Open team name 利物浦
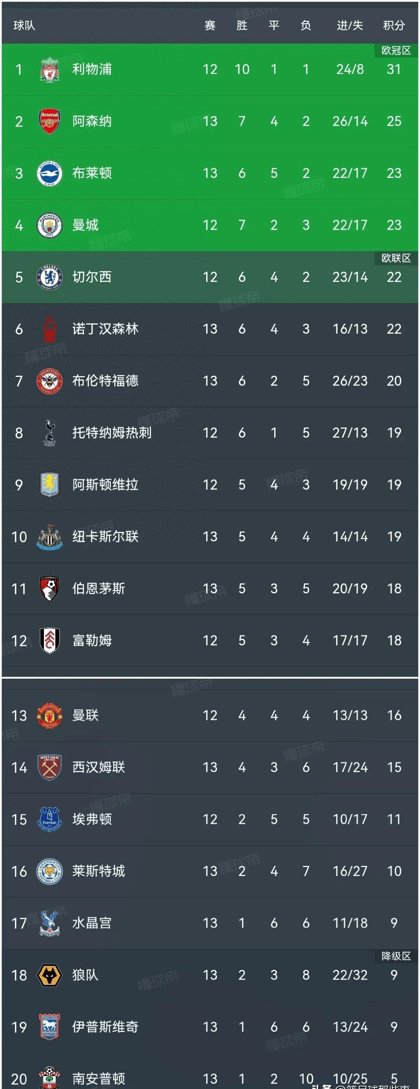This screenshot has height=1089, width=420. point(92,69)
